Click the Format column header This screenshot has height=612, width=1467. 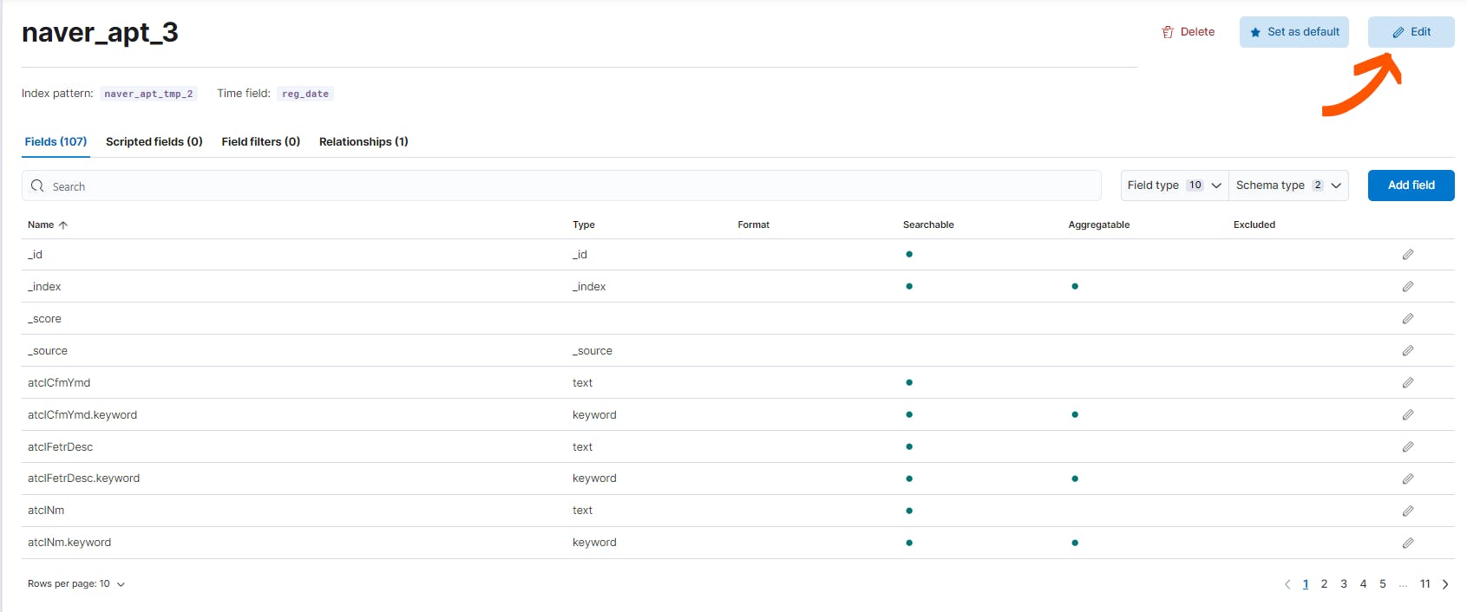coord(754,225)
